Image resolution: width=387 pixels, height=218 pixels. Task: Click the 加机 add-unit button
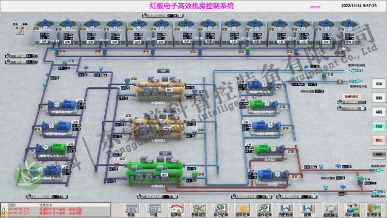click(379, 97)
